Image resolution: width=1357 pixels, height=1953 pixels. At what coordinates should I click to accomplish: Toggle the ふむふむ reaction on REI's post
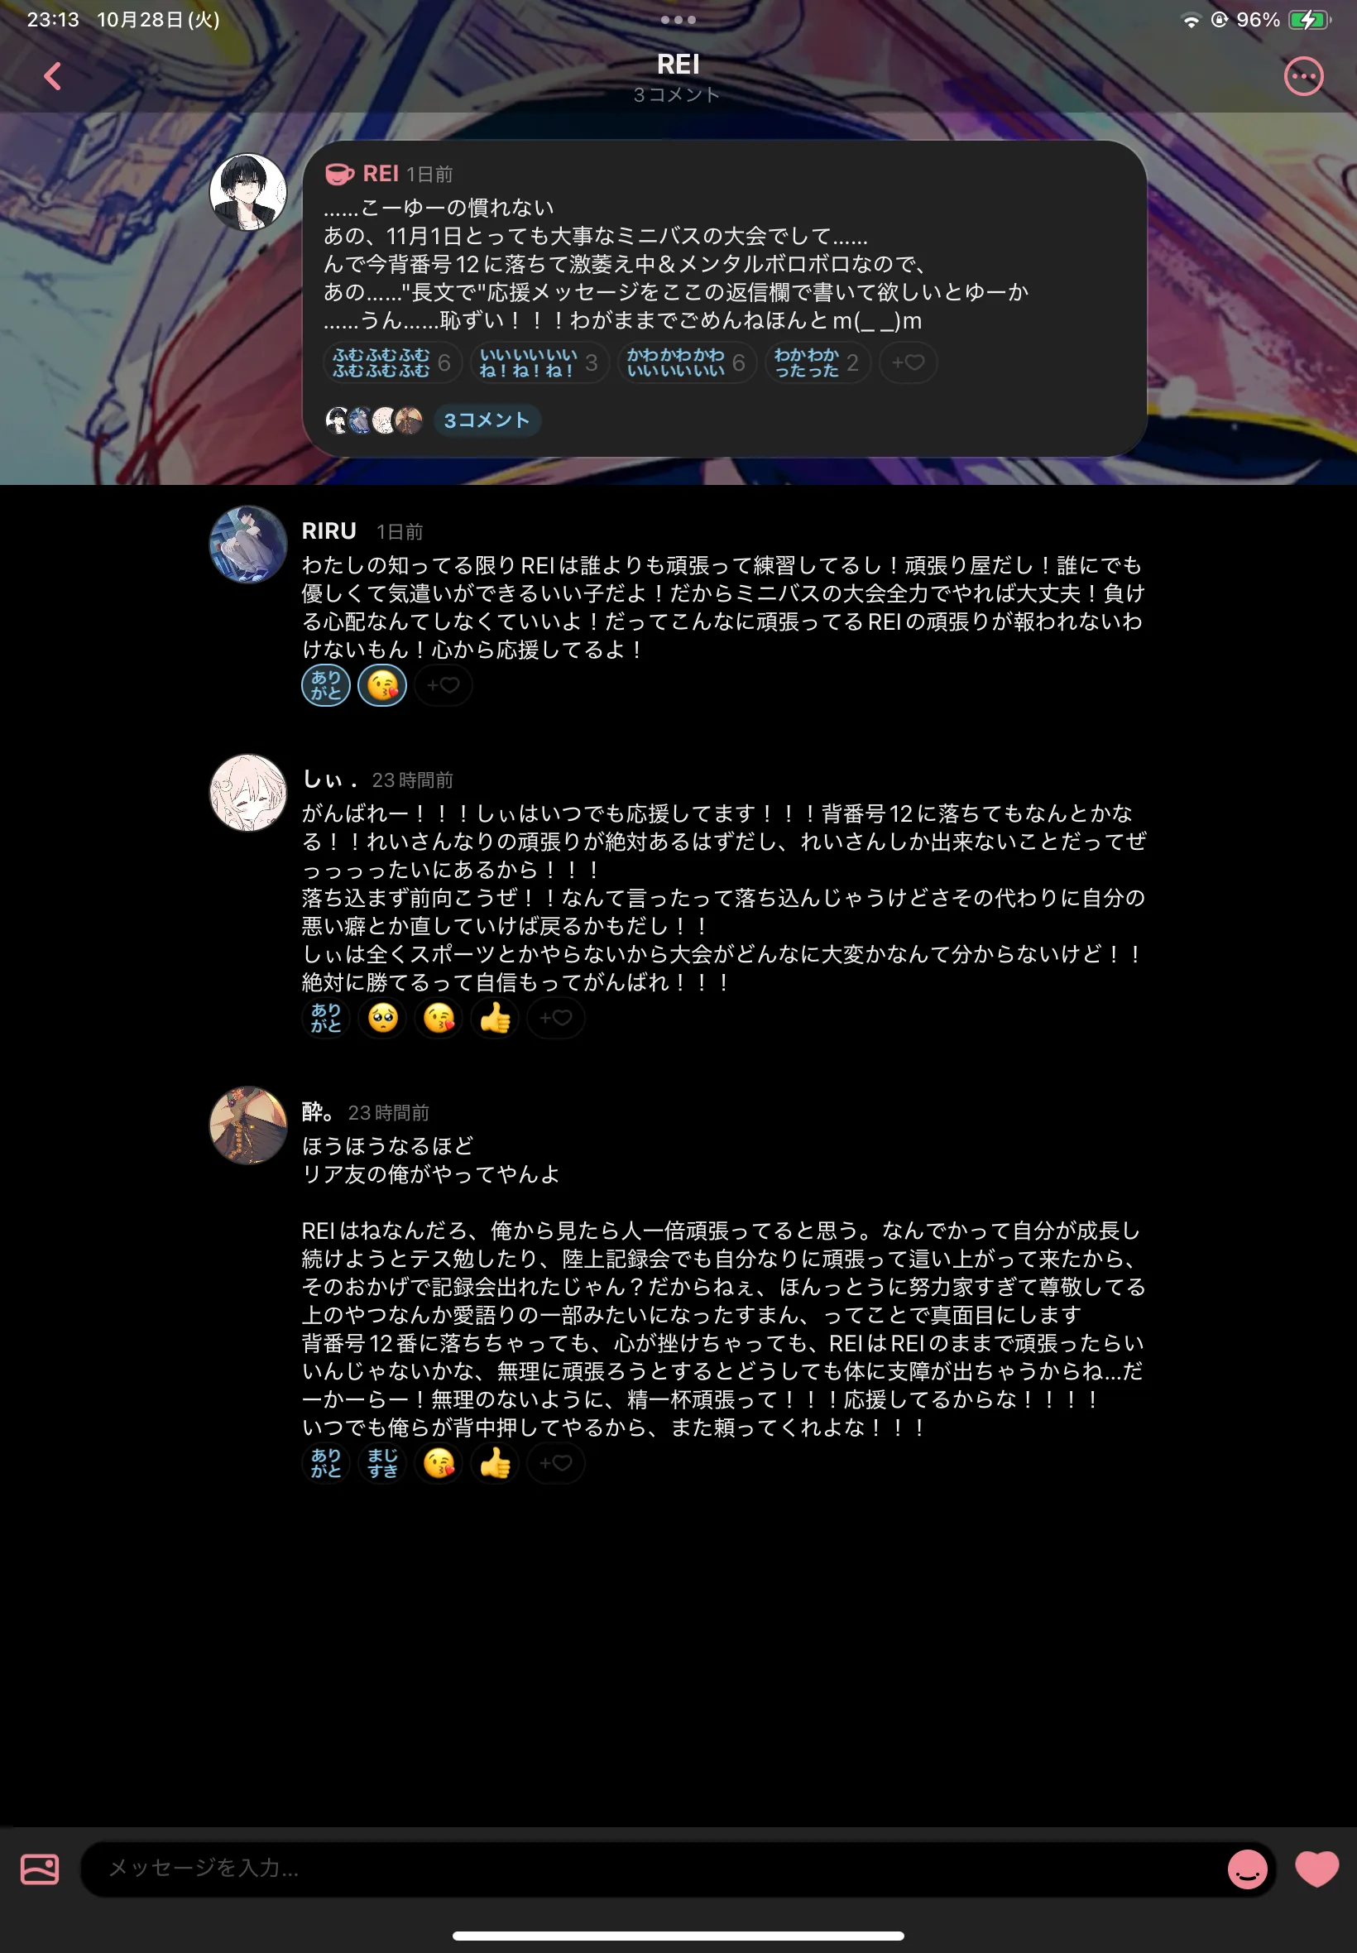pyautogui.click(x=392, y=363)
